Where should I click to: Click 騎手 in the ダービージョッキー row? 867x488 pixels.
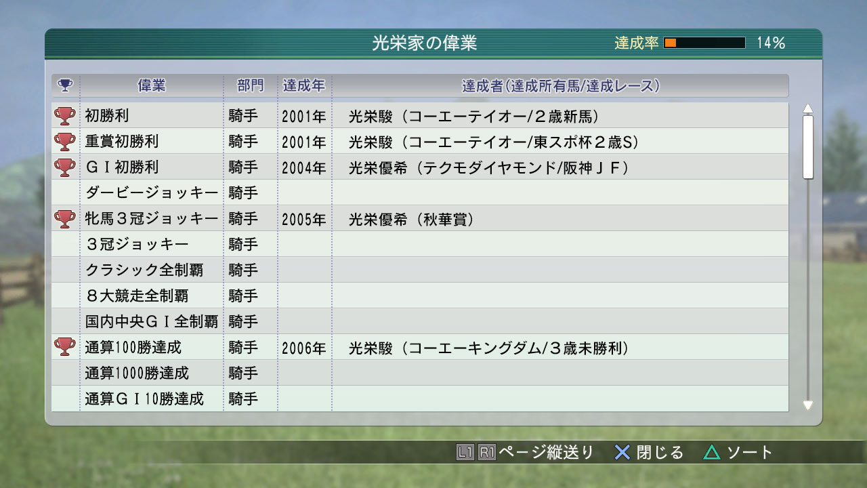point(243,193)
